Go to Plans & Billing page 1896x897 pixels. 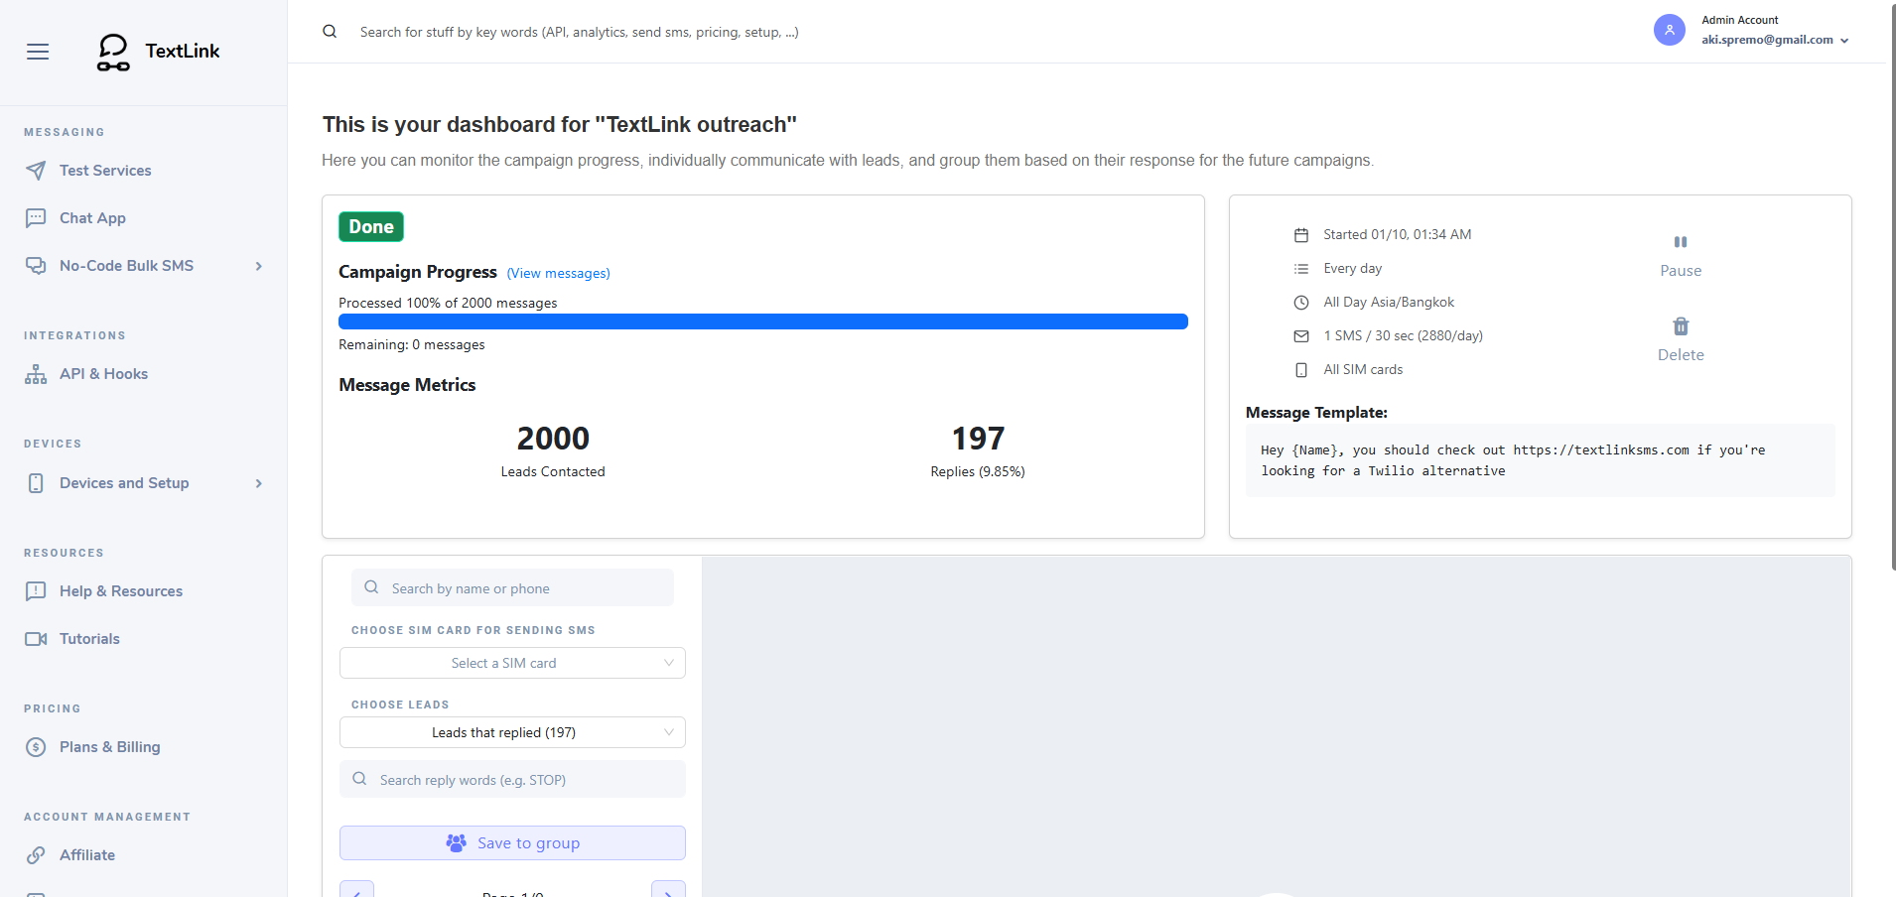(x=109, y=747)
